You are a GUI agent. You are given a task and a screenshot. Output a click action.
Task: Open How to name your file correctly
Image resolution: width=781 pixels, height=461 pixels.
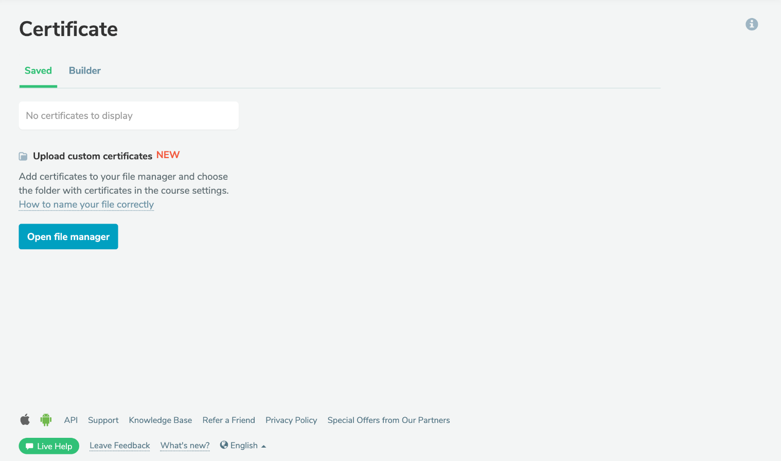tap(86, 204)
